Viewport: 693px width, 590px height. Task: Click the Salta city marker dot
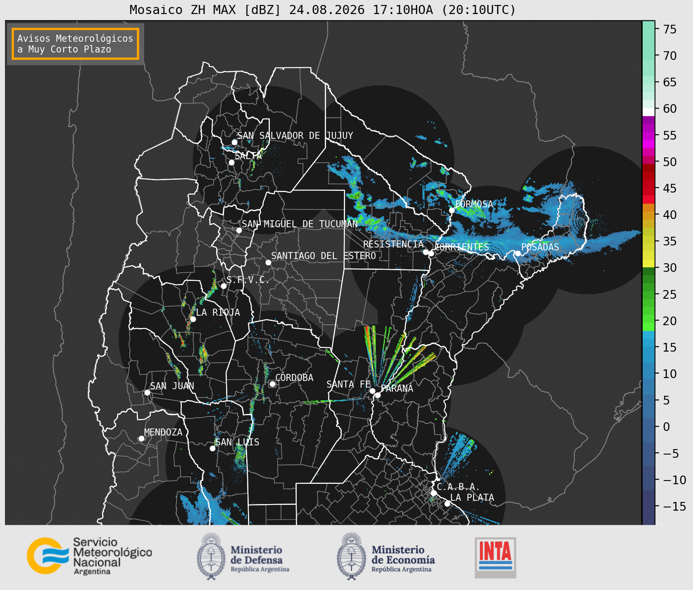(231, 162)
